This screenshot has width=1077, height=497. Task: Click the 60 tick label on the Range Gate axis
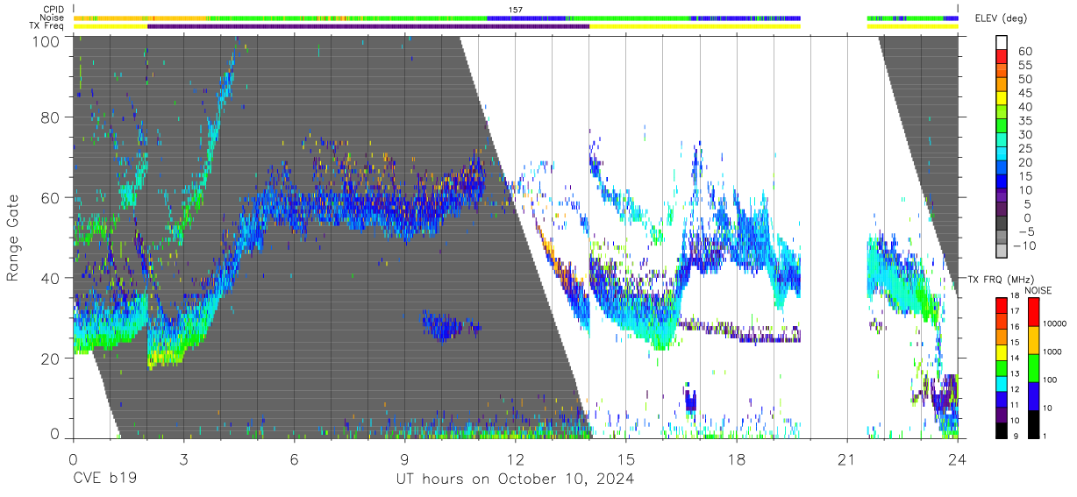(x=51, y=197)
